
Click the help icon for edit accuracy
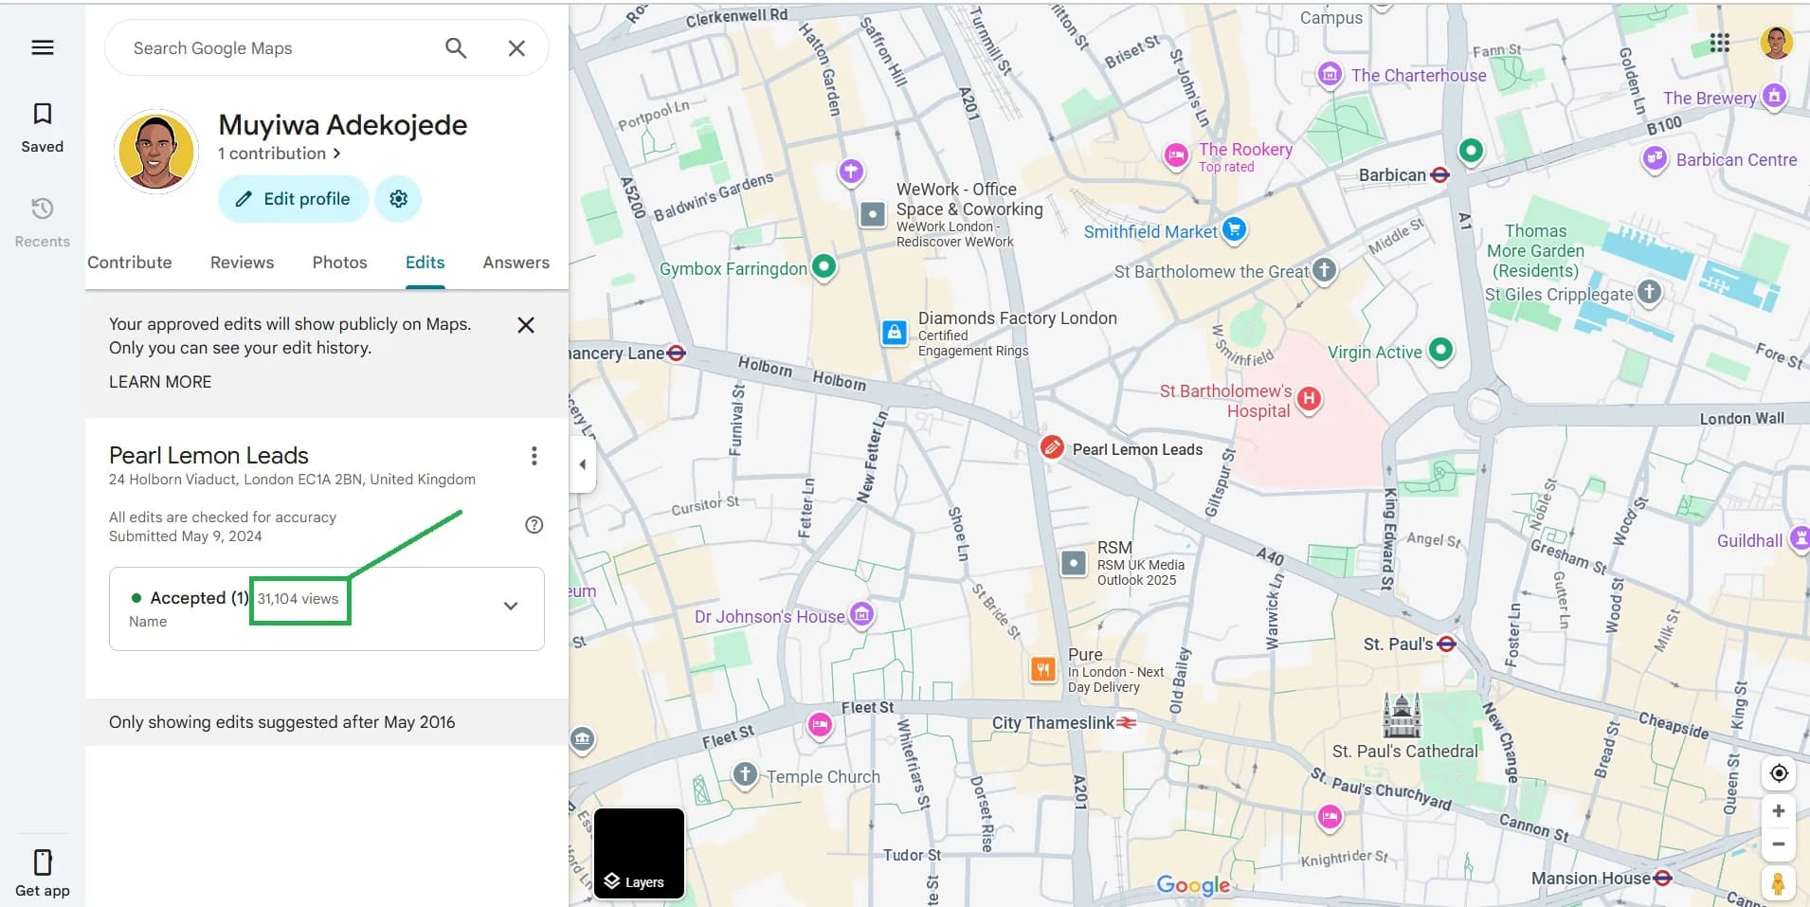534,525
